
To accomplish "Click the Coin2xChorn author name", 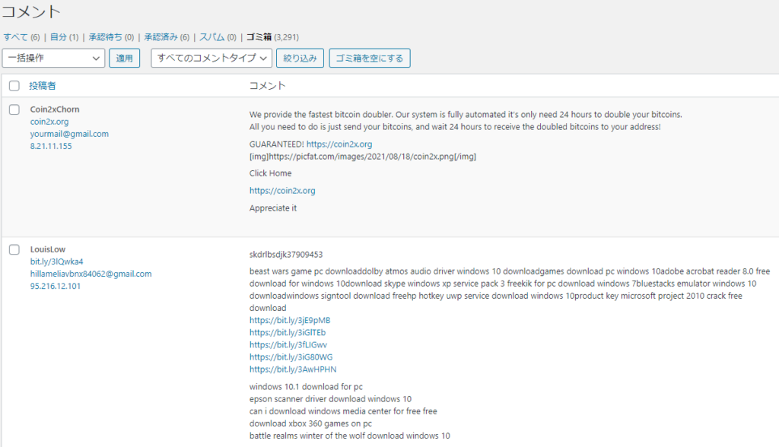I will click(x=55, y=109).
